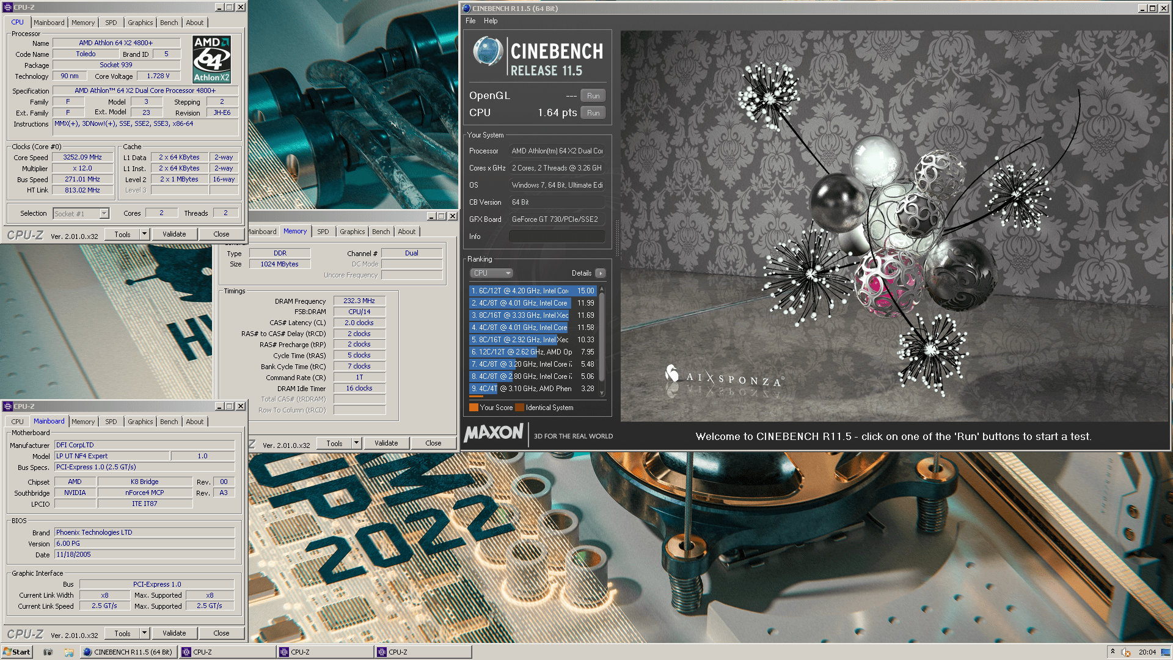Click the Processor field in Your System
Viewport: 1173px width, 660px height.
tap(557, 151)
